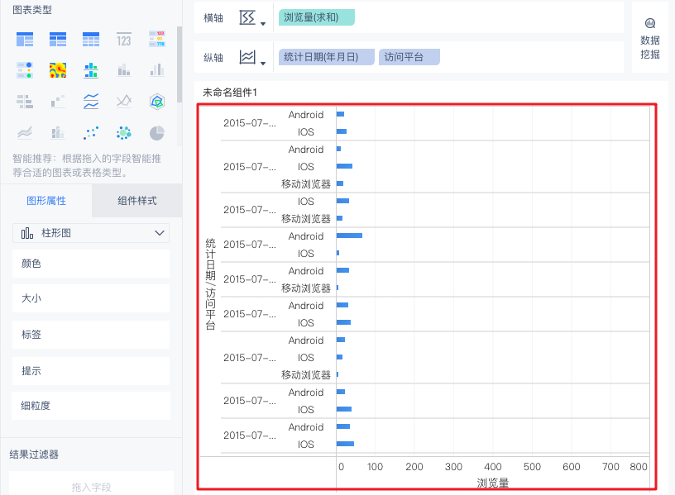Click the 细粒度 attribute field box

tap(91, 406)
